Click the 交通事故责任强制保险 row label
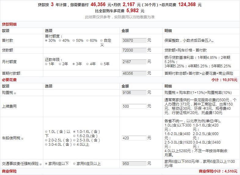240x175 pixels. pyautogui.click(x=20, y=164)
